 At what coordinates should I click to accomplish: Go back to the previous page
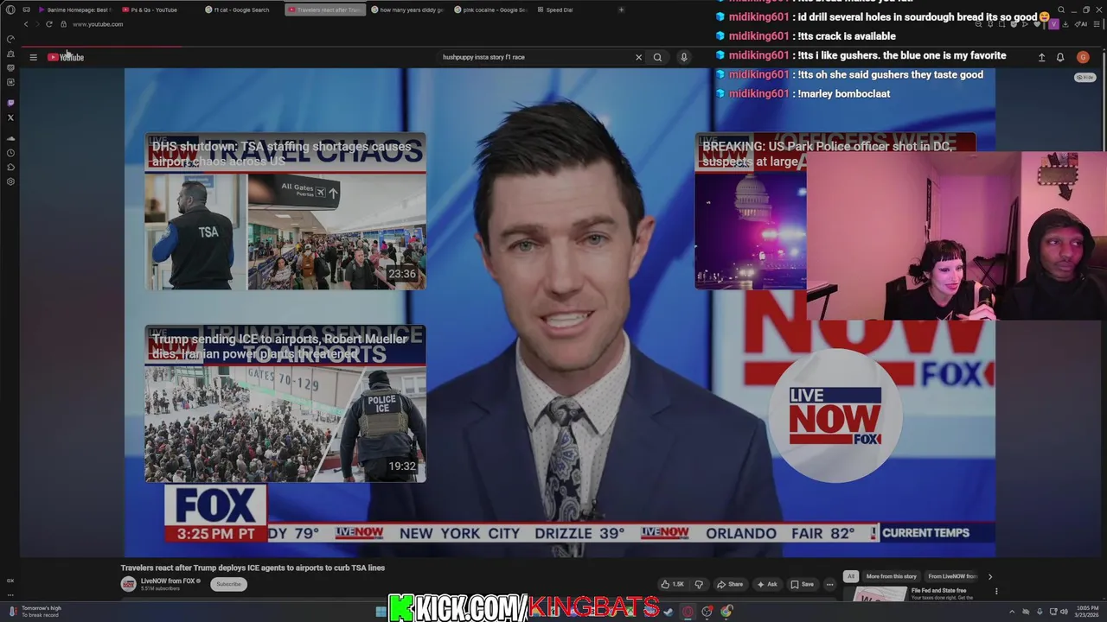pos(26,24)
